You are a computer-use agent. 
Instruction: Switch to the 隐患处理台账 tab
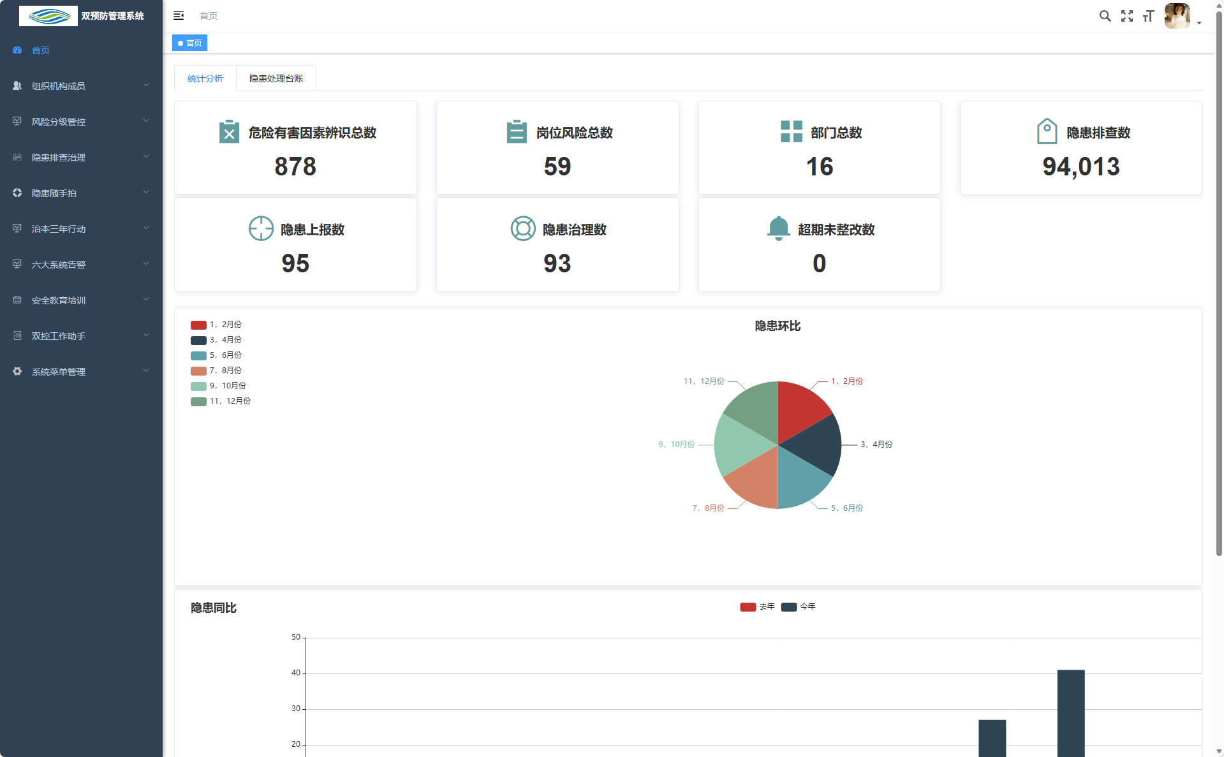point(276,78)
